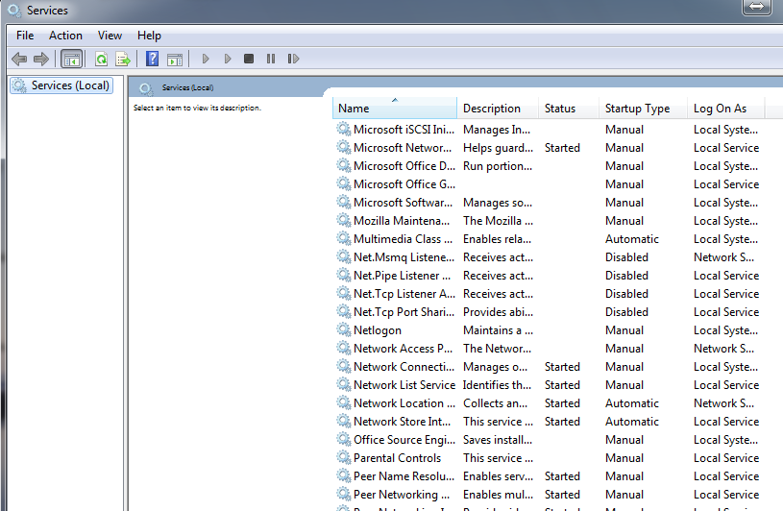
Task: Open the Action menu
Action: (x=65, y=36)
